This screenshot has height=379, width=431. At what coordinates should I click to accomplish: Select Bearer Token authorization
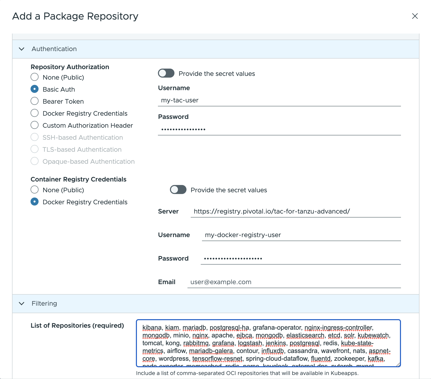(35, 101)
